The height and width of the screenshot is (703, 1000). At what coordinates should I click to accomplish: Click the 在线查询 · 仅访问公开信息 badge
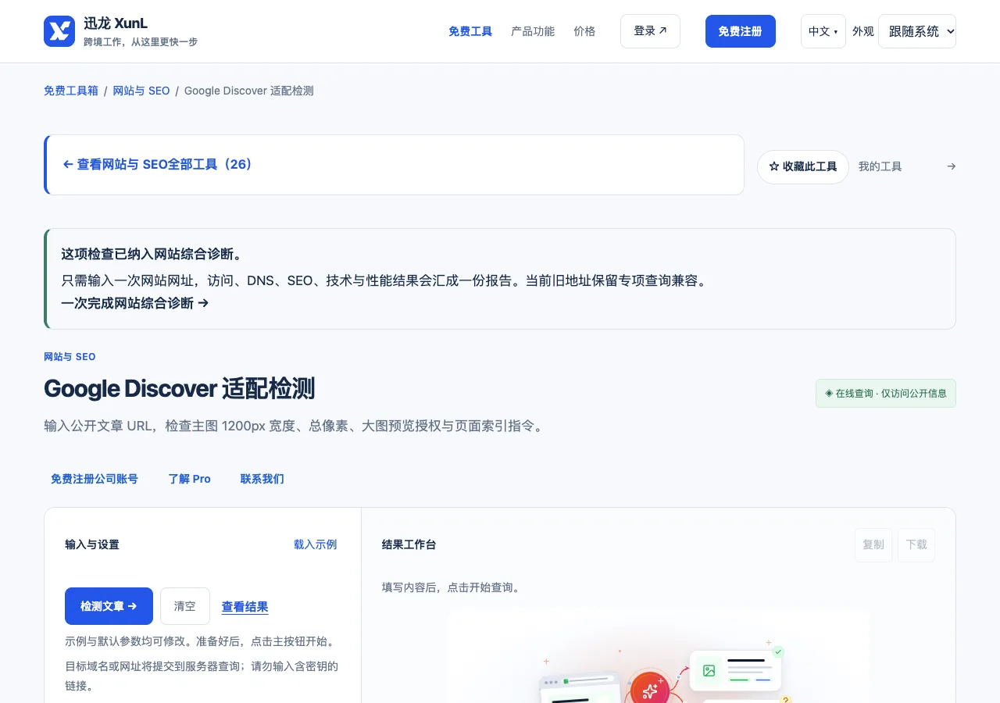click(x=886, y=394)
